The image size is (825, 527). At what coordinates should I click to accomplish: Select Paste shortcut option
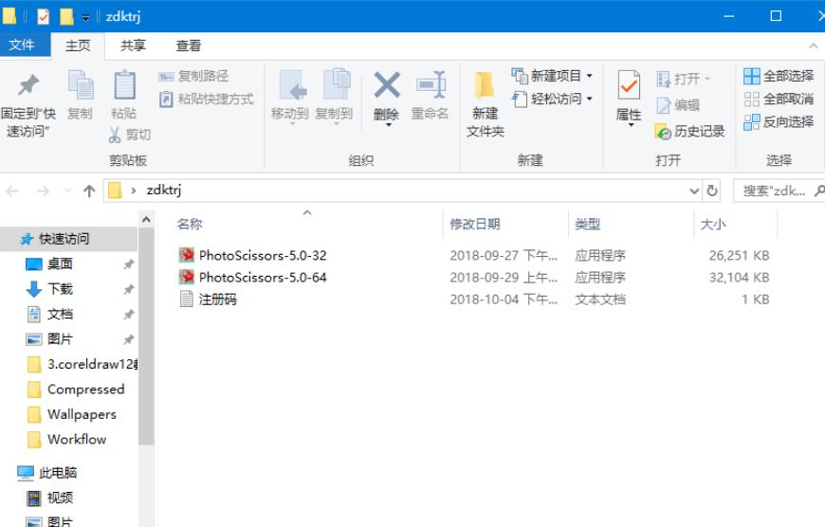point(207,99)
